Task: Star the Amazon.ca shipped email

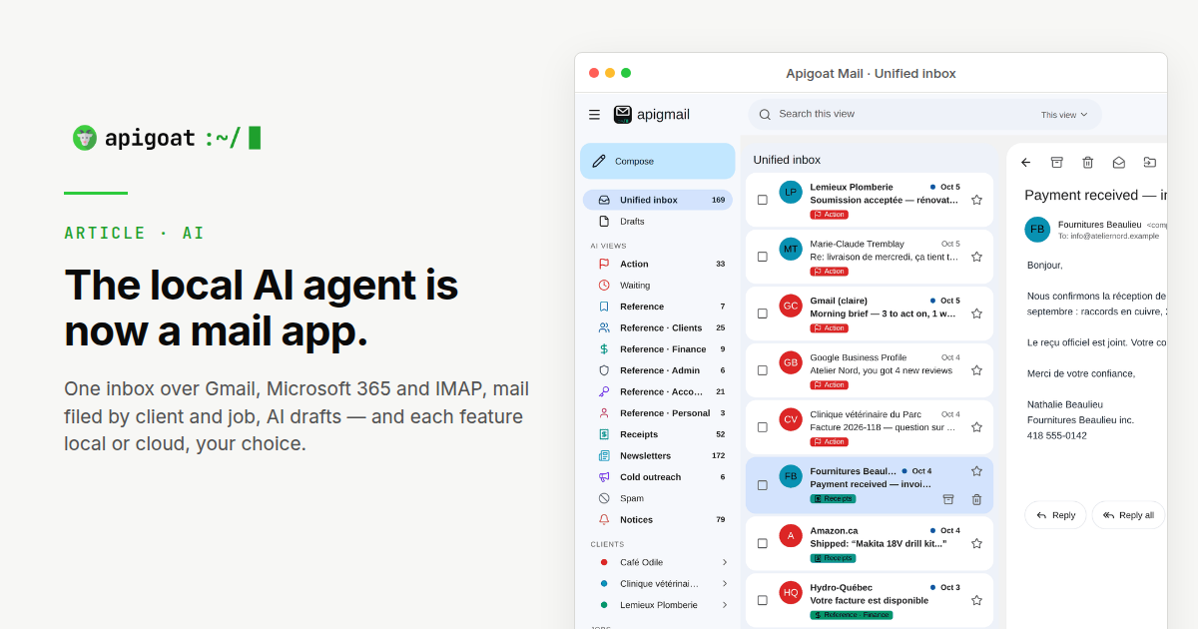Action: [976, 543]
